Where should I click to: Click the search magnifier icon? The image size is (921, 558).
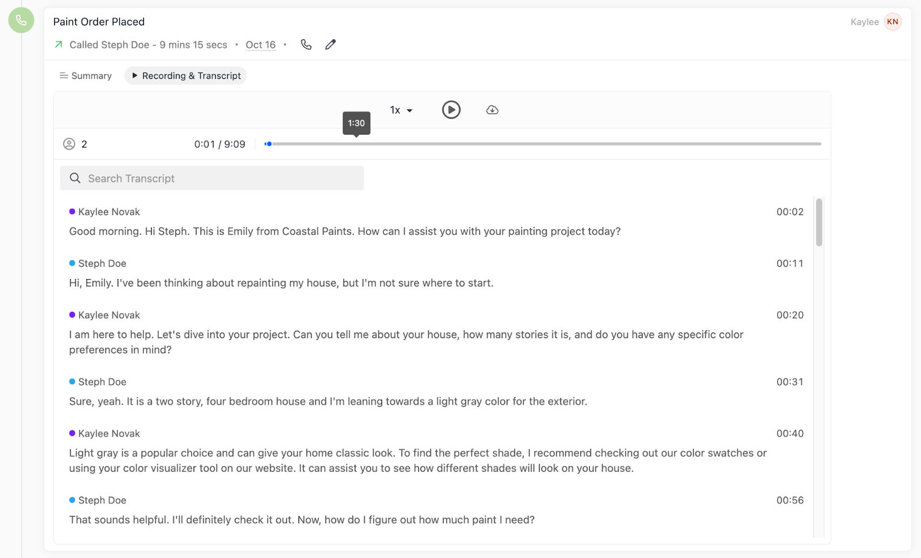(75, 178)
